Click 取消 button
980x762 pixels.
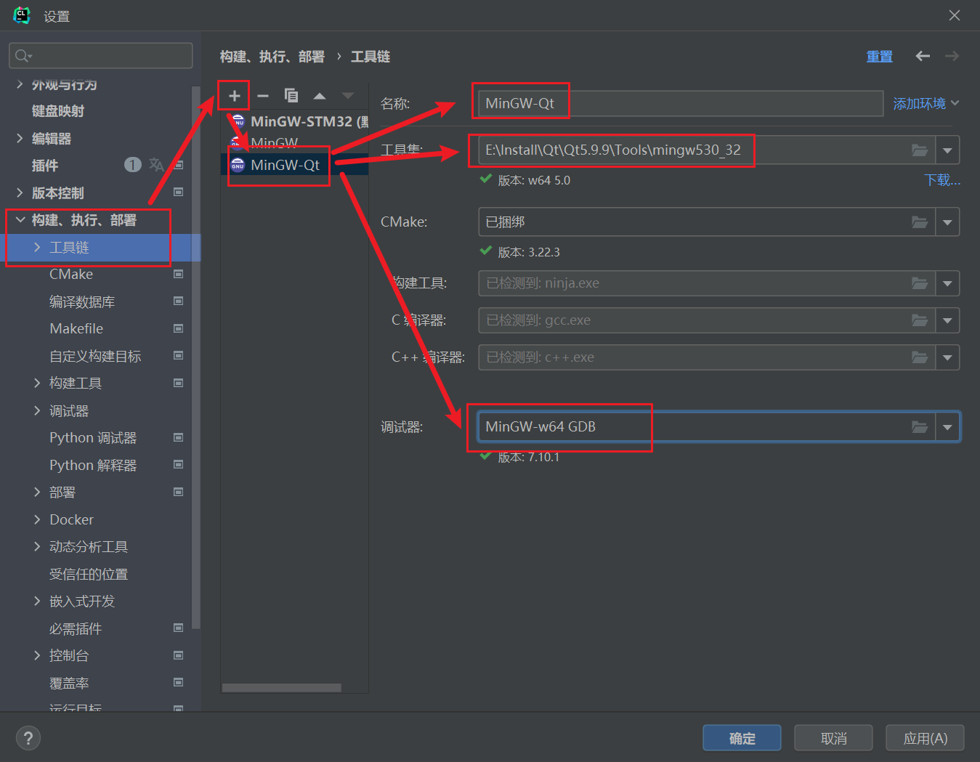coord(833,738)
